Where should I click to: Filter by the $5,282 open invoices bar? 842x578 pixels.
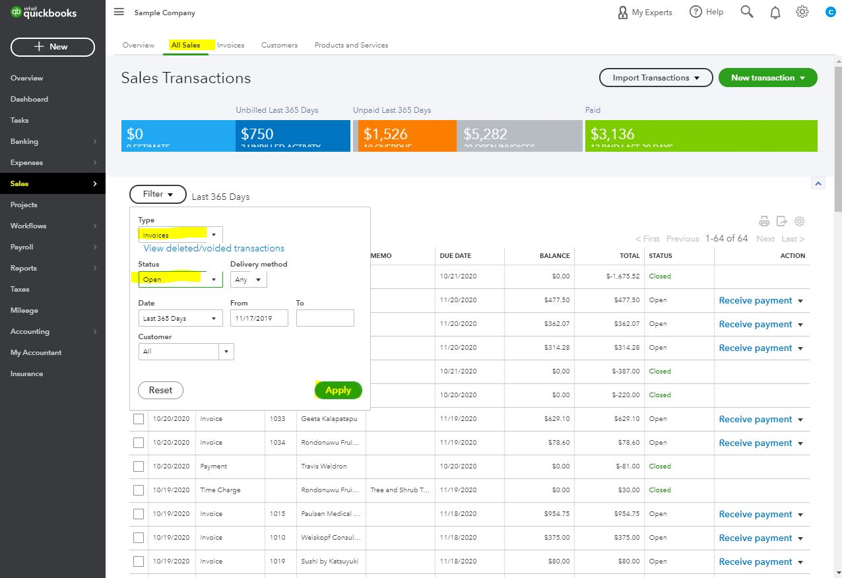tap(519, 136)
